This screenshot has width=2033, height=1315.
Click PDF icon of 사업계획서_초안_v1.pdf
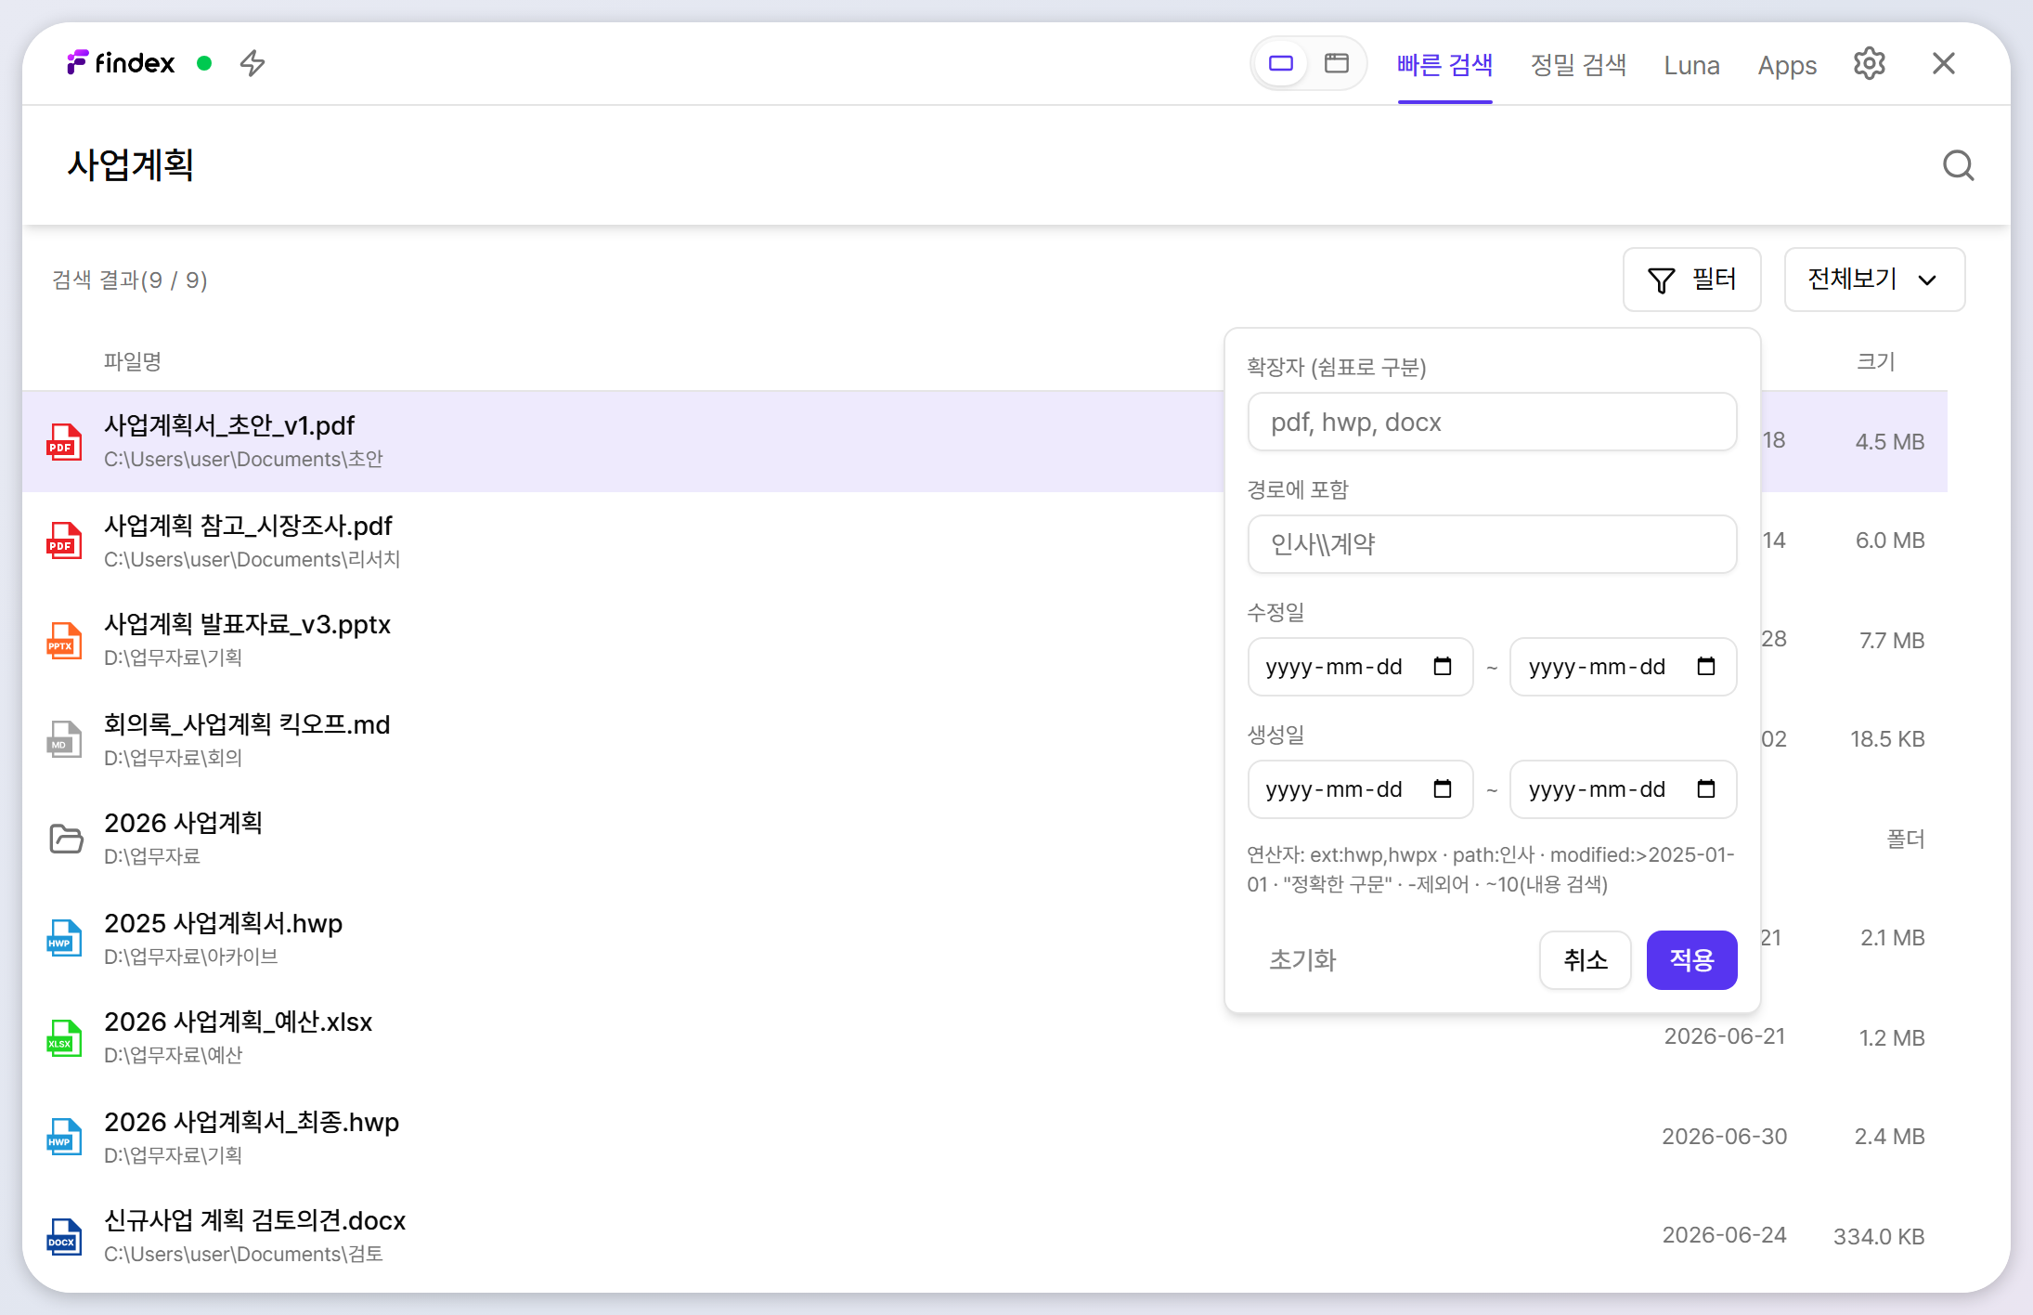pos(64,441)
